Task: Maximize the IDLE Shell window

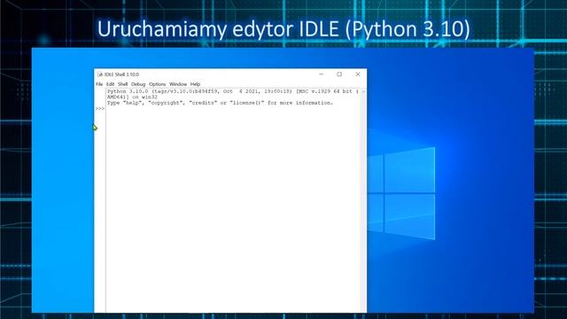Action: (x=339, y=74)
